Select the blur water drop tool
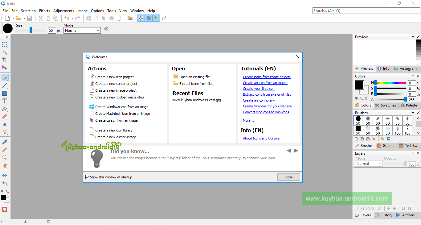421x225 pixels. [x=5, y=124]
